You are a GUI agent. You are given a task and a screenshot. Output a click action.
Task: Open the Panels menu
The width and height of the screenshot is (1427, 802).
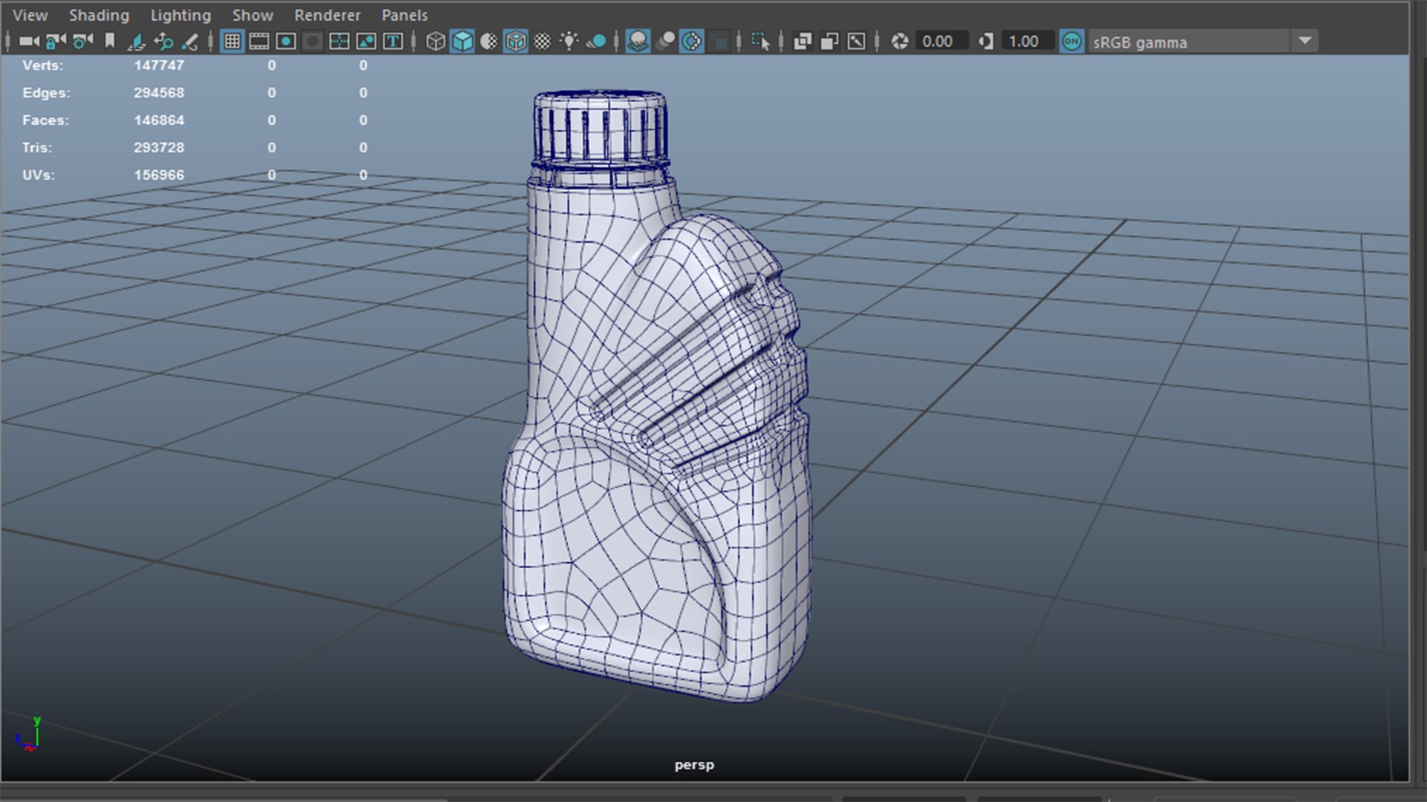click(404, 15)
